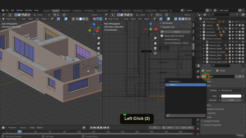Click the Strength 1.000 slider
This screenshot has height=138, width=246.
pos(231,100)
